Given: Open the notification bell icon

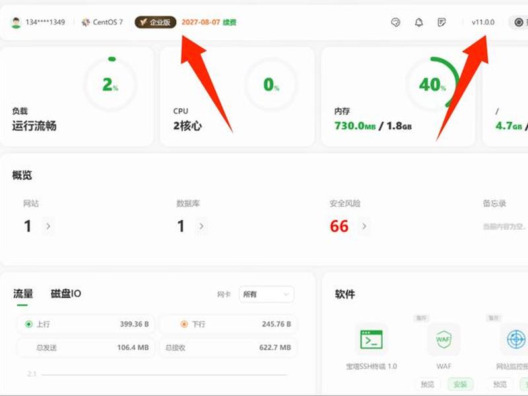Looking at the screenshot, I should [x=418, y=22].
